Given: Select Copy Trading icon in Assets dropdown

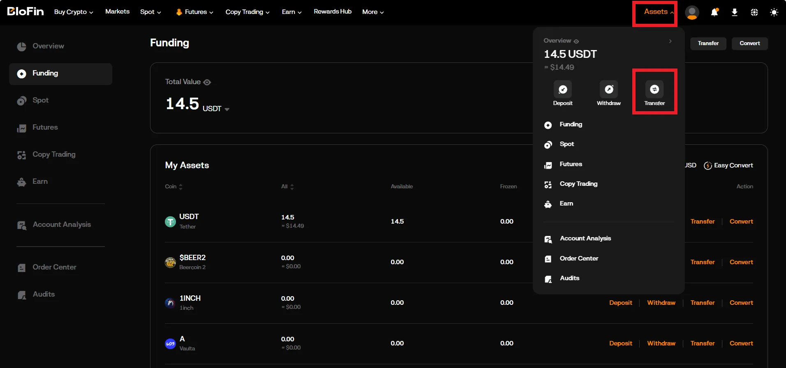Looking at the screenshot, I should coord(548,185).
